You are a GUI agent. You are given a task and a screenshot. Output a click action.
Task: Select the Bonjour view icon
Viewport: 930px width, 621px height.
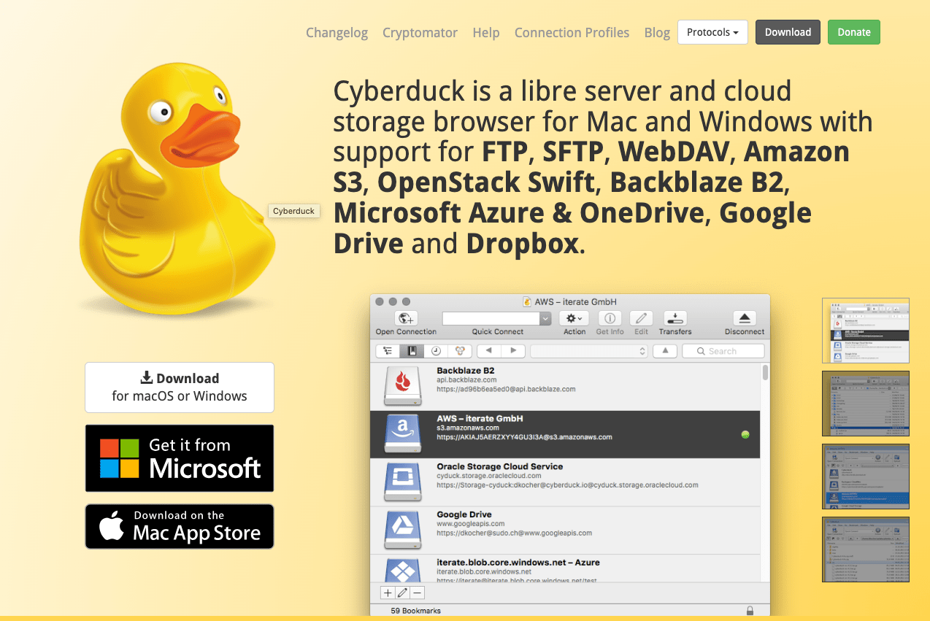460,351
